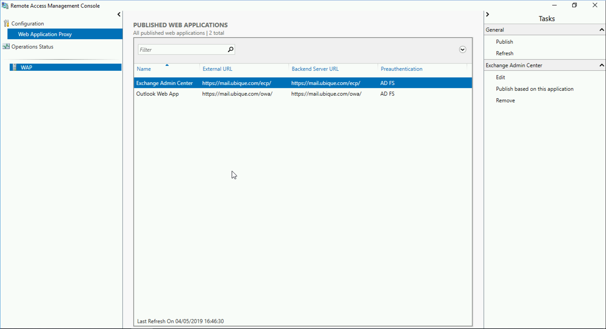
Task: Click the Configuration wrench icon
Action: coord(6,24)
